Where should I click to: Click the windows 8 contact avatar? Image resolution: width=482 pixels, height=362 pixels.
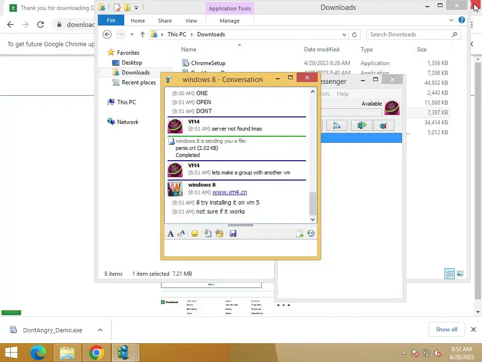click(175, 189)
